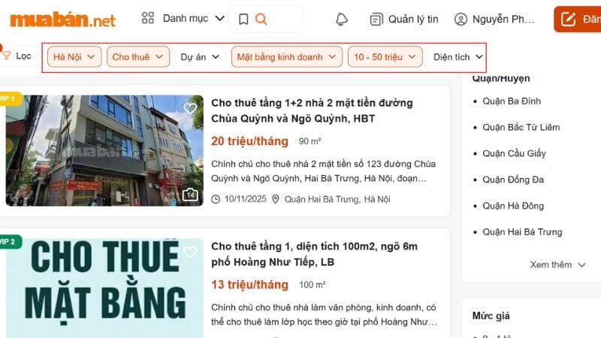Image resolution: width=601 pixels, height=338 pixels.
Task: Open Nguyễn Ph... account menu
Action: [494, 20]
